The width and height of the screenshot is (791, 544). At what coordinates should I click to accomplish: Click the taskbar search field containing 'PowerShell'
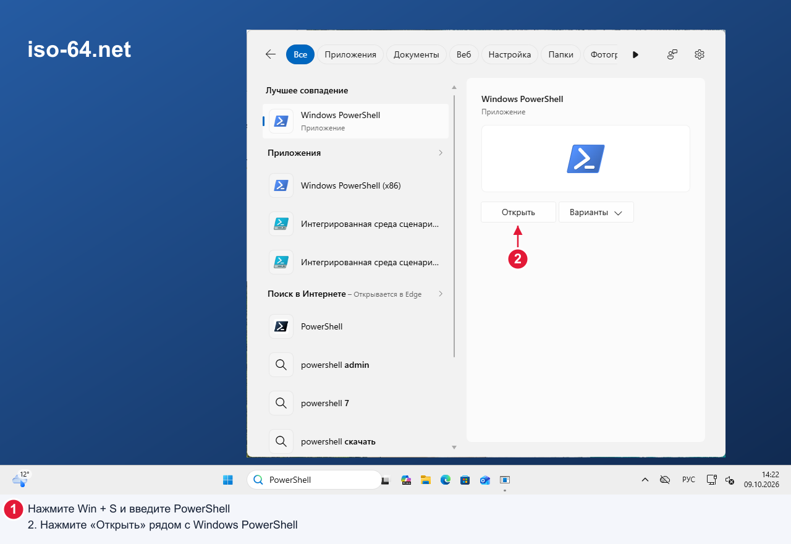pos(314,480)
